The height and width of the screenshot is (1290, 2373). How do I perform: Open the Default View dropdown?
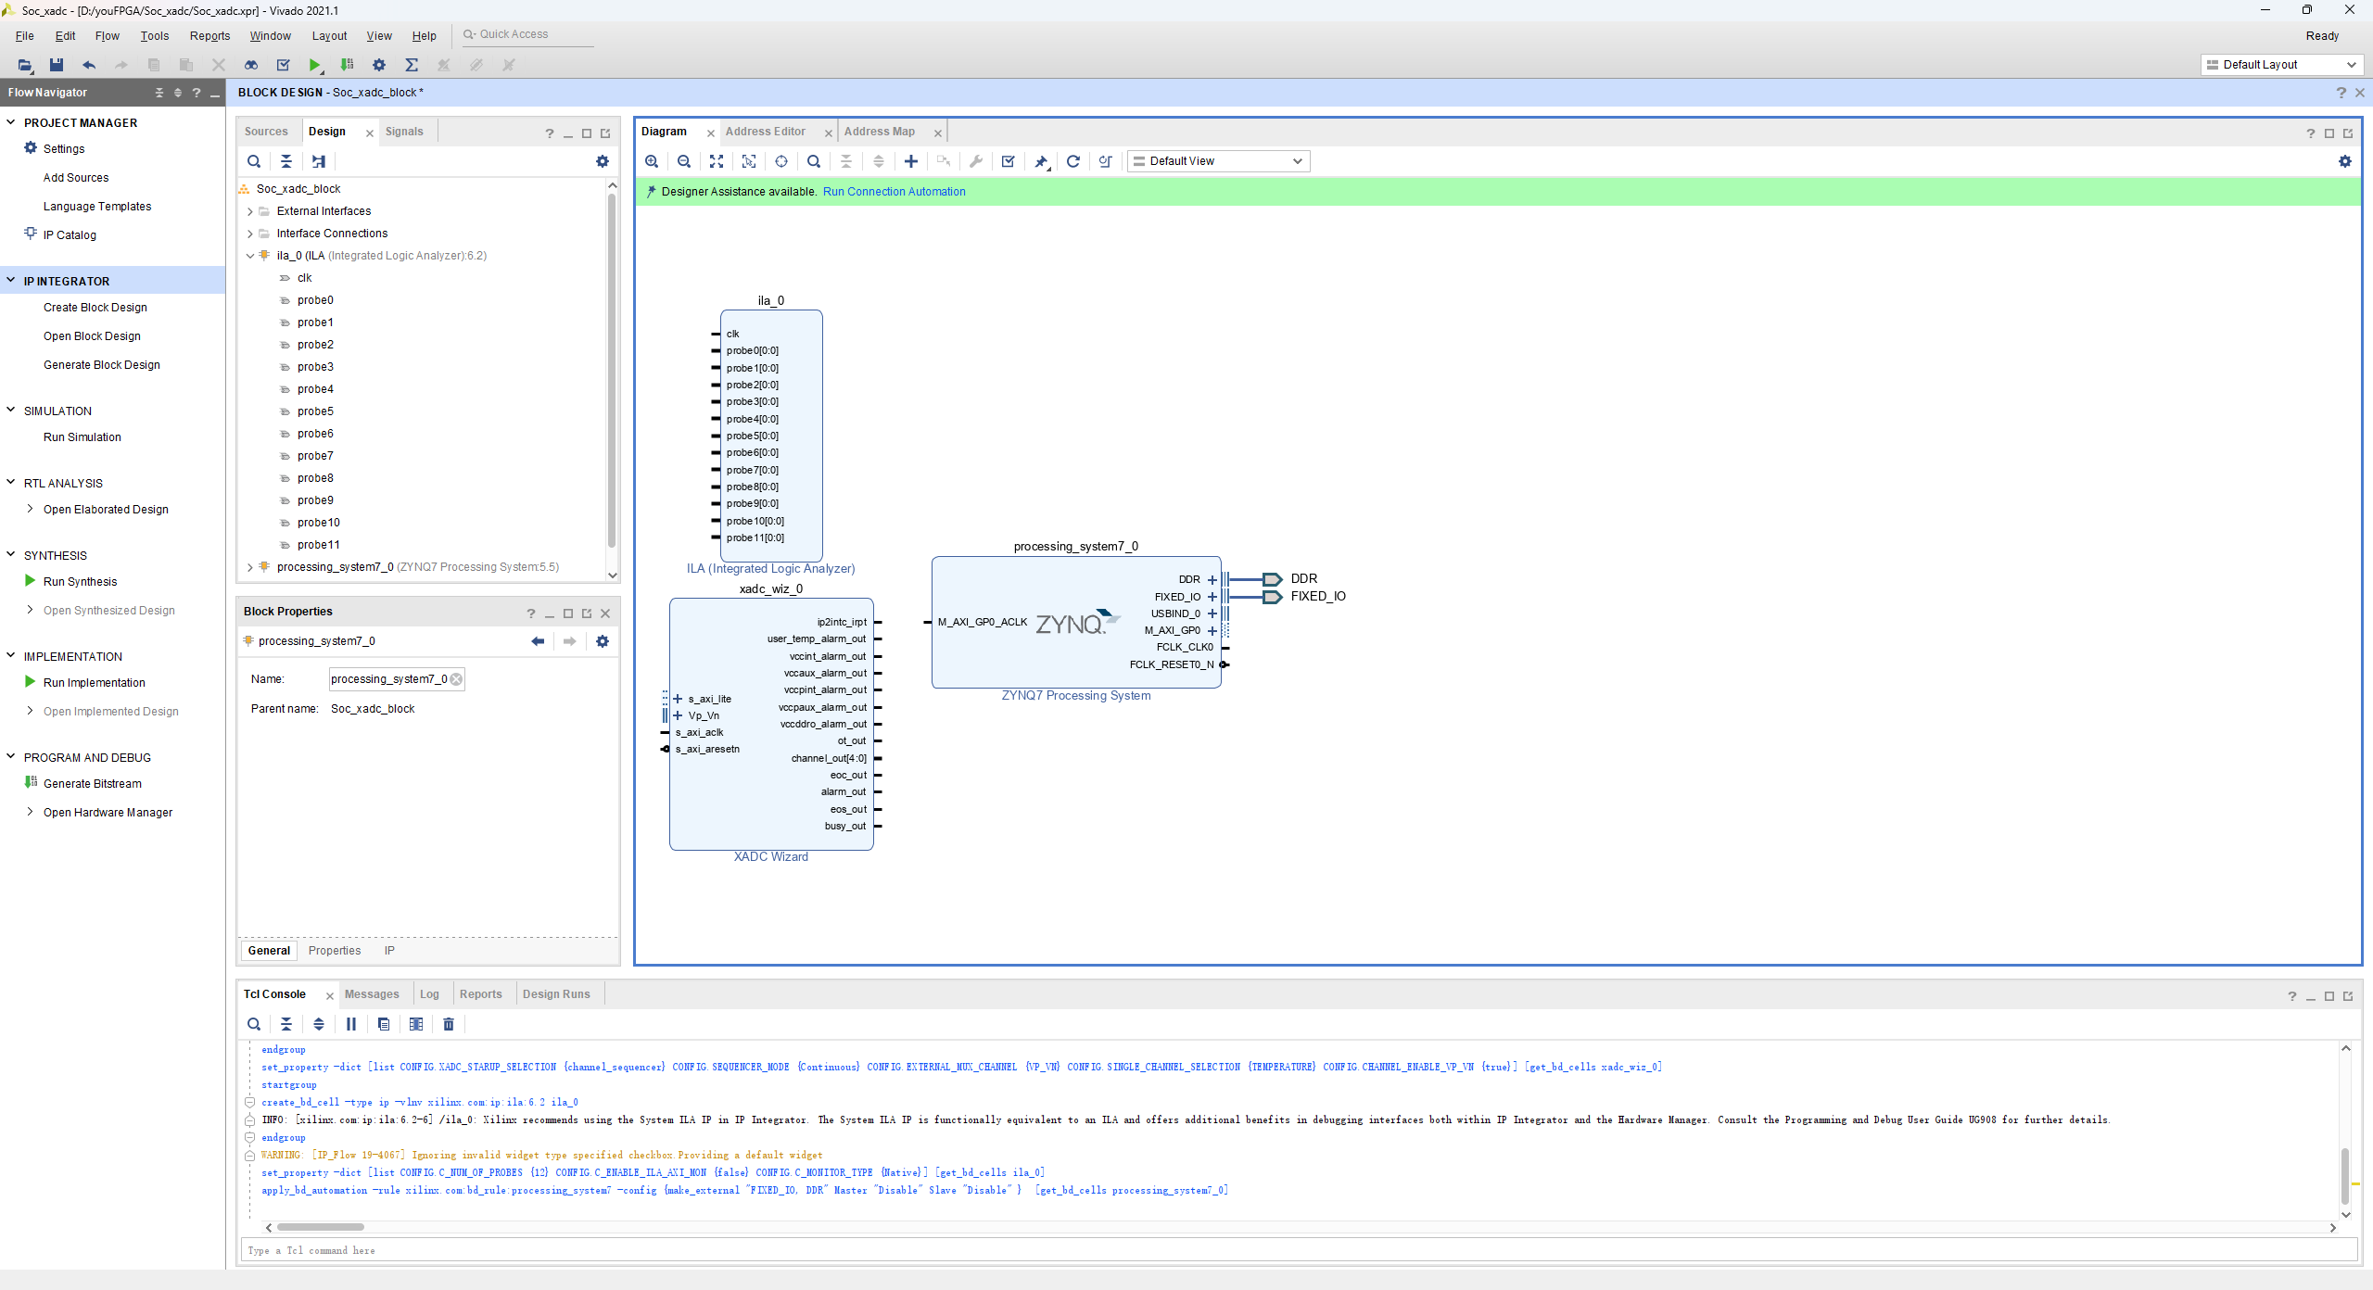[x=1218, y=161]
